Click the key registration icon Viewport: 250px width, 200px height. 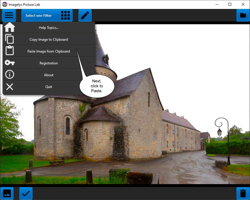(10, 63)
